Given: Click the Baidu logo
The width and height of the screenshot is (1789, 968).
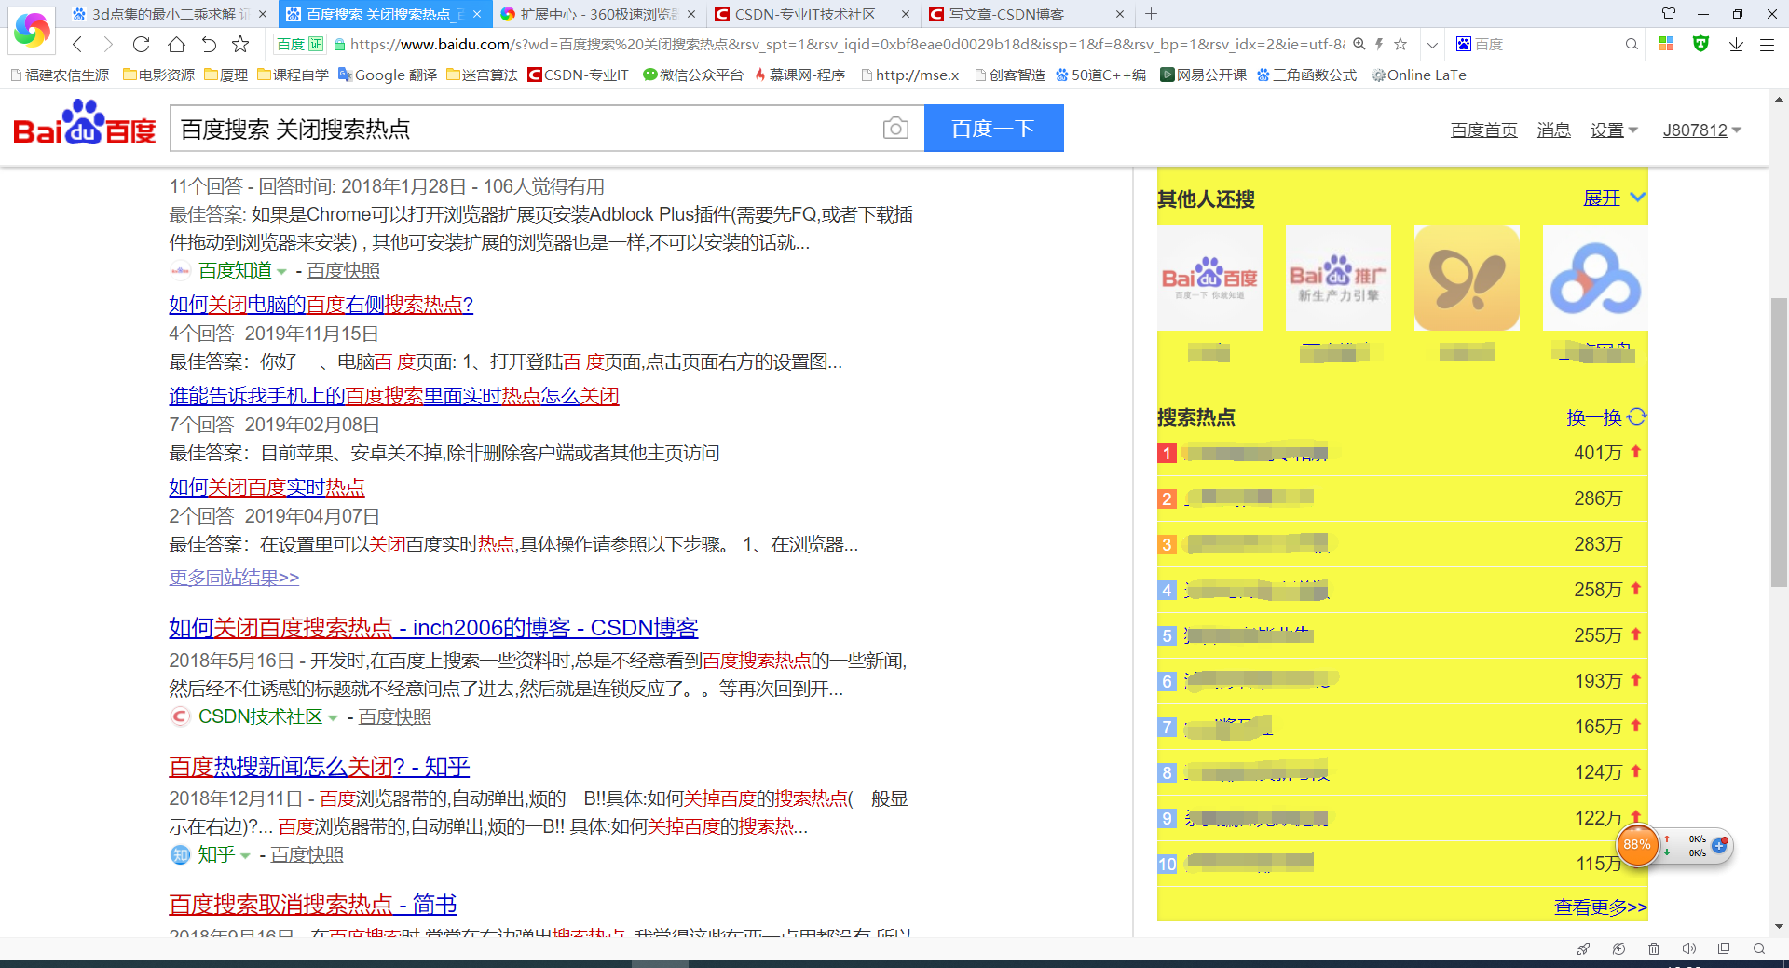Looking at the screenshot, I should pyautogui.click(x=84, y=125).
